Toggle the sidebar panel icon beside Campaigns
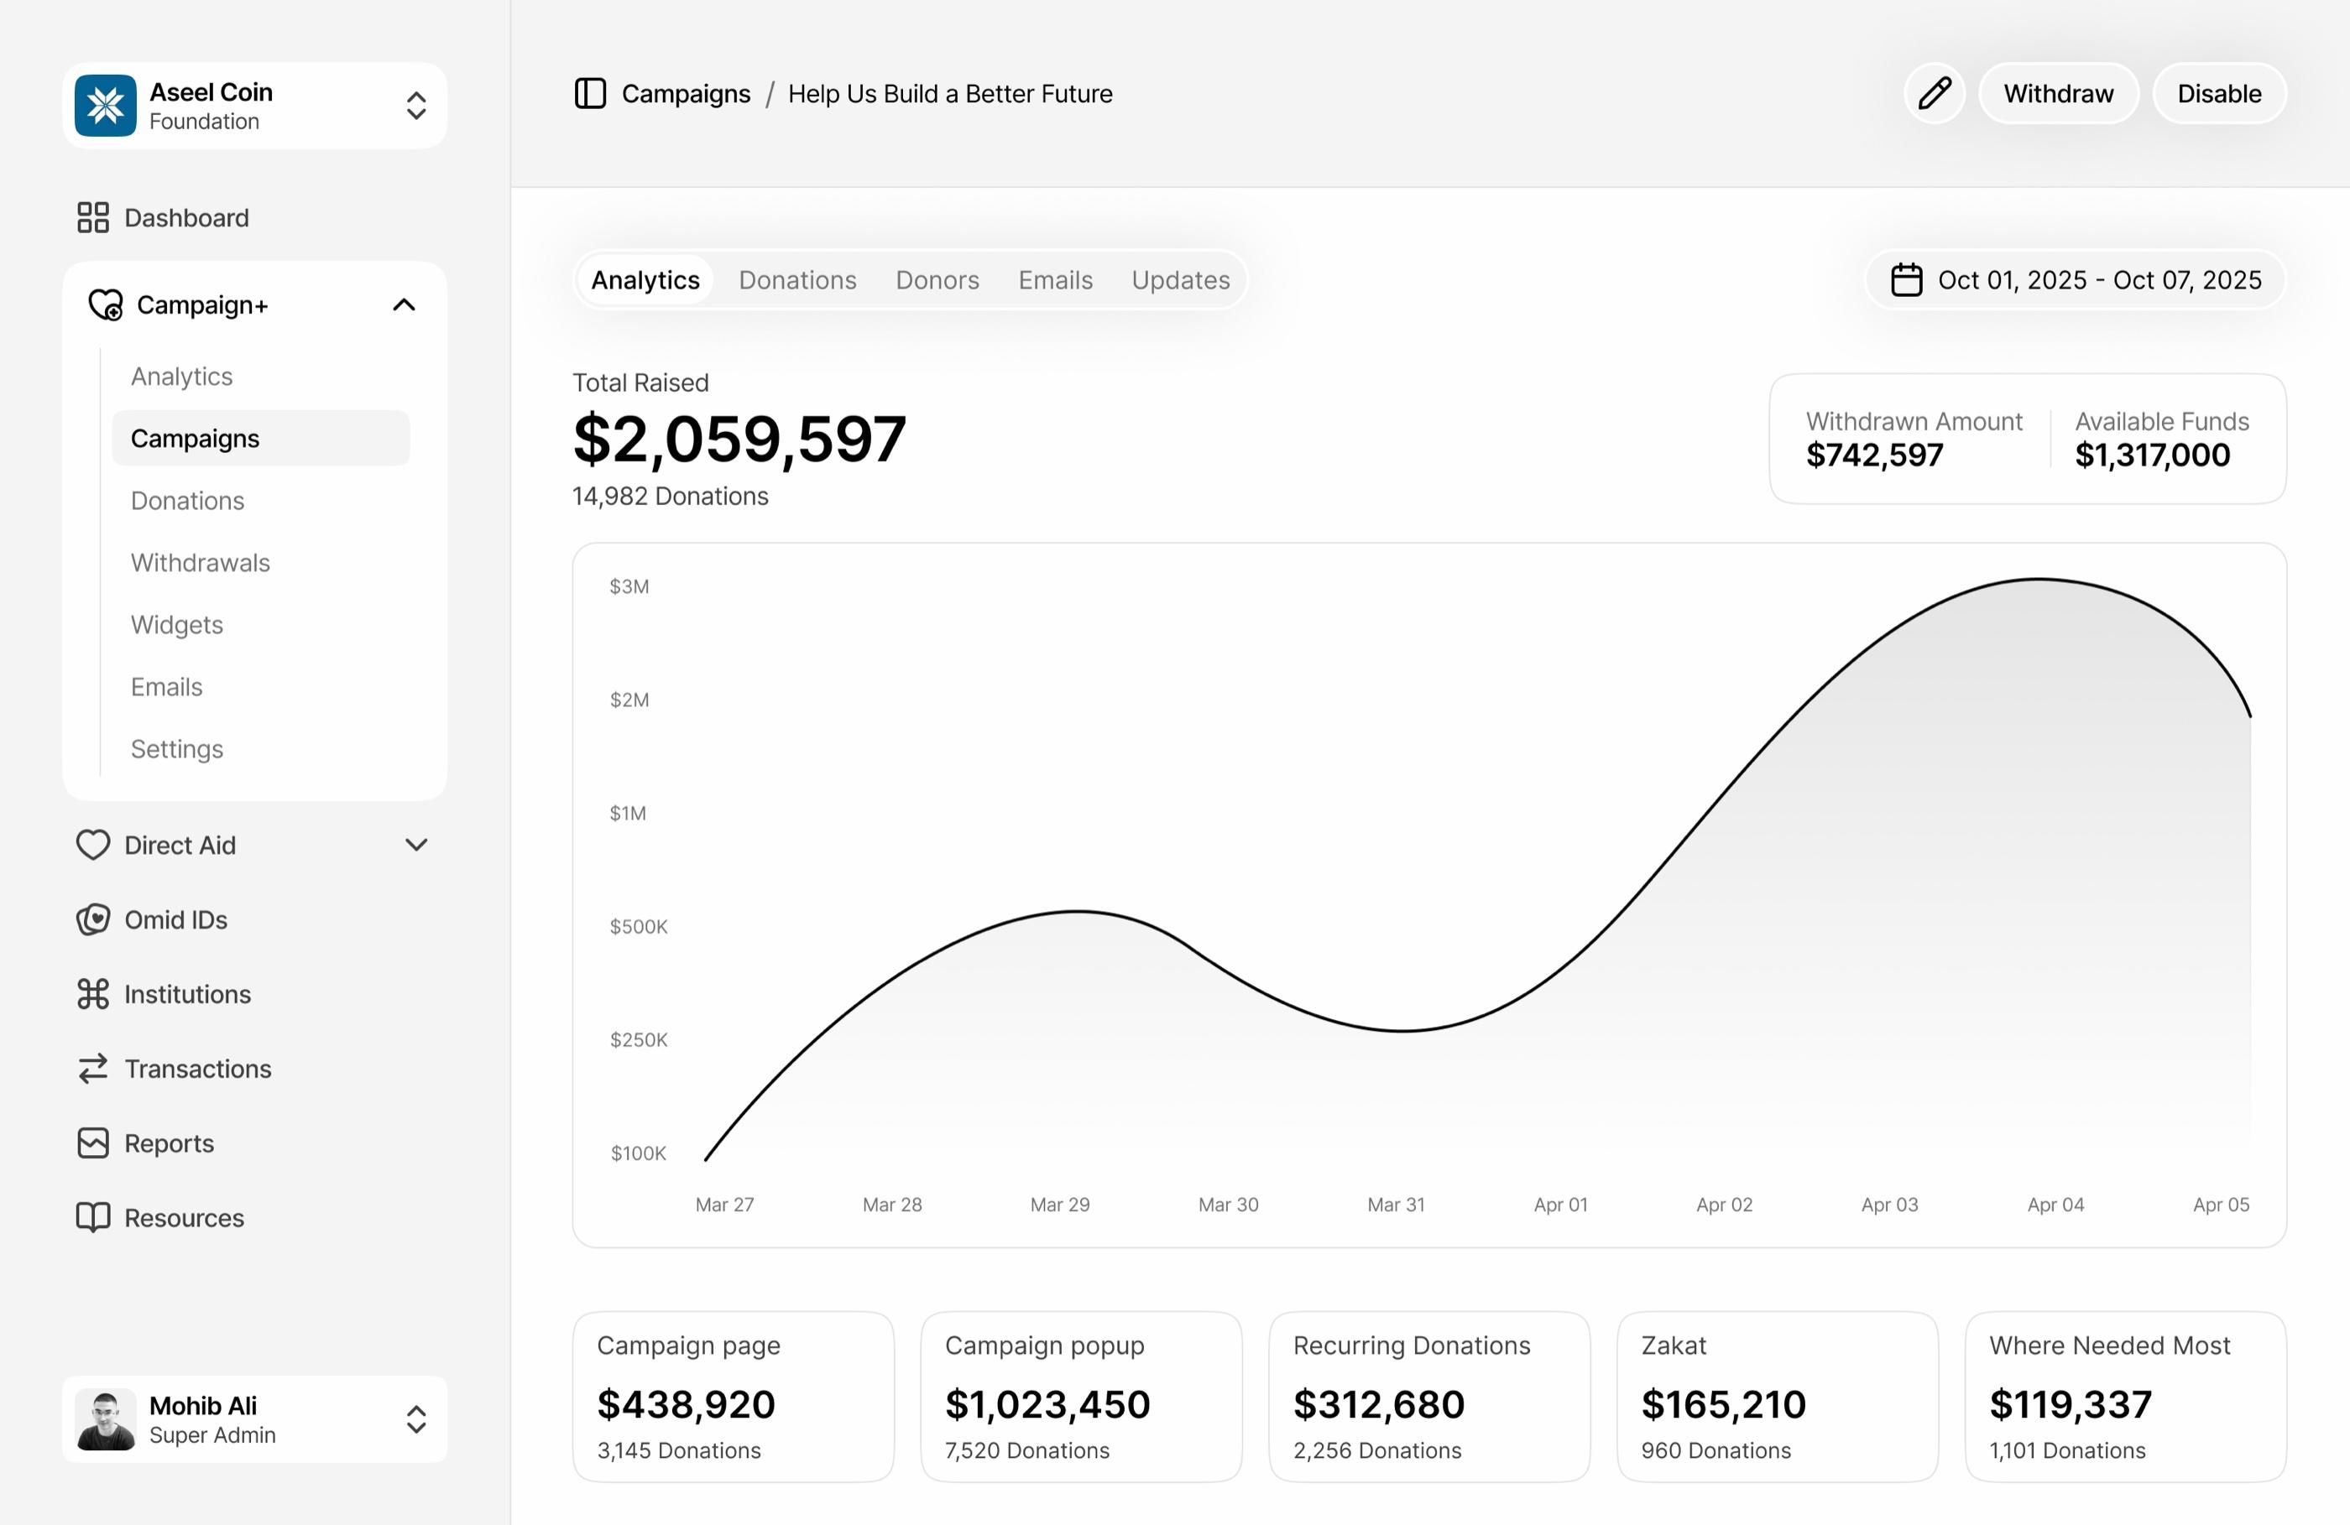Image resolution: width=2350 pixels, height=1525 pixels. click(x=589, y=94)
